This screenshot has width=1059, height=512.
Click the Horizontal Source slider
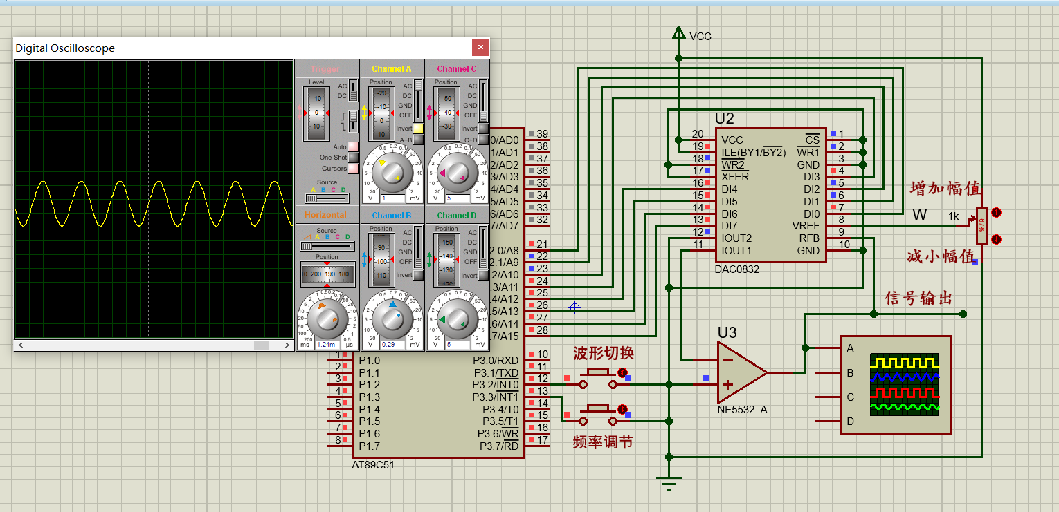coord(327,245)
